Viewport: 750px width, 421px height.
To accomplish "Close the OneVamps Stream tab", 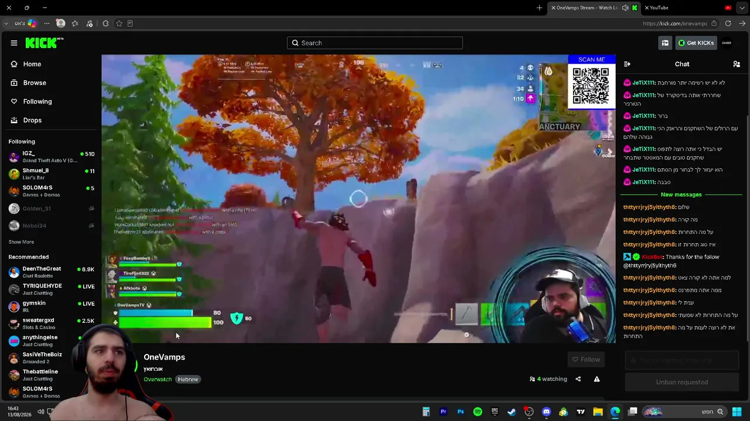I will [554, 8].
